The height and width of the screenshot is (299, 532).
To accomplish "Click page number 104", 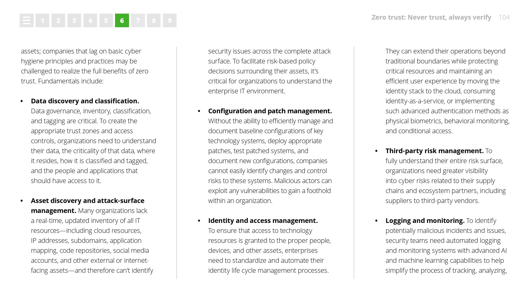I will (504, 17).
